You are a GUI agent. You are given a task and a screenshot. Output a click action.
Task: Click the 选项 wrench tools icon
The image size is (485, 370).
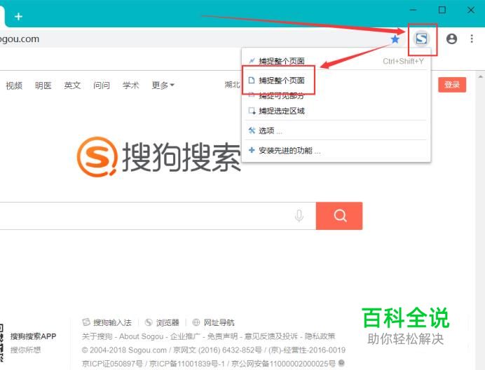[252, 130]
